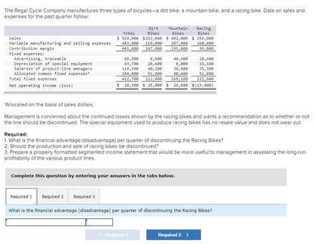
Task: Click Dirt Bikes sales $263,000
Action: coord(152,39)
